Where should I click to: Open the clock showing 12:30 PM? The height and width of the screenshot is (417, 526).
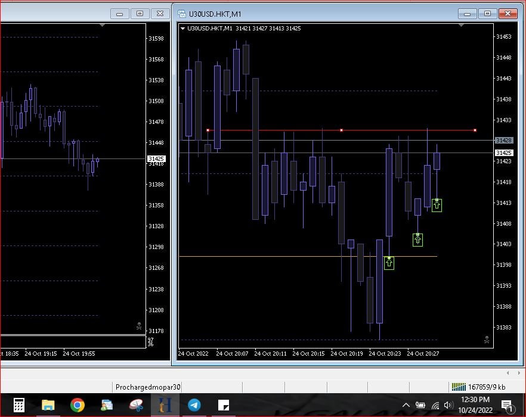(475, 404)
